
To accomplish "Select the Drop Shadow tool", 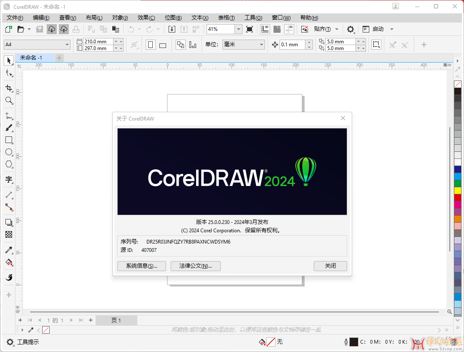I will click(x=9, y=222).
